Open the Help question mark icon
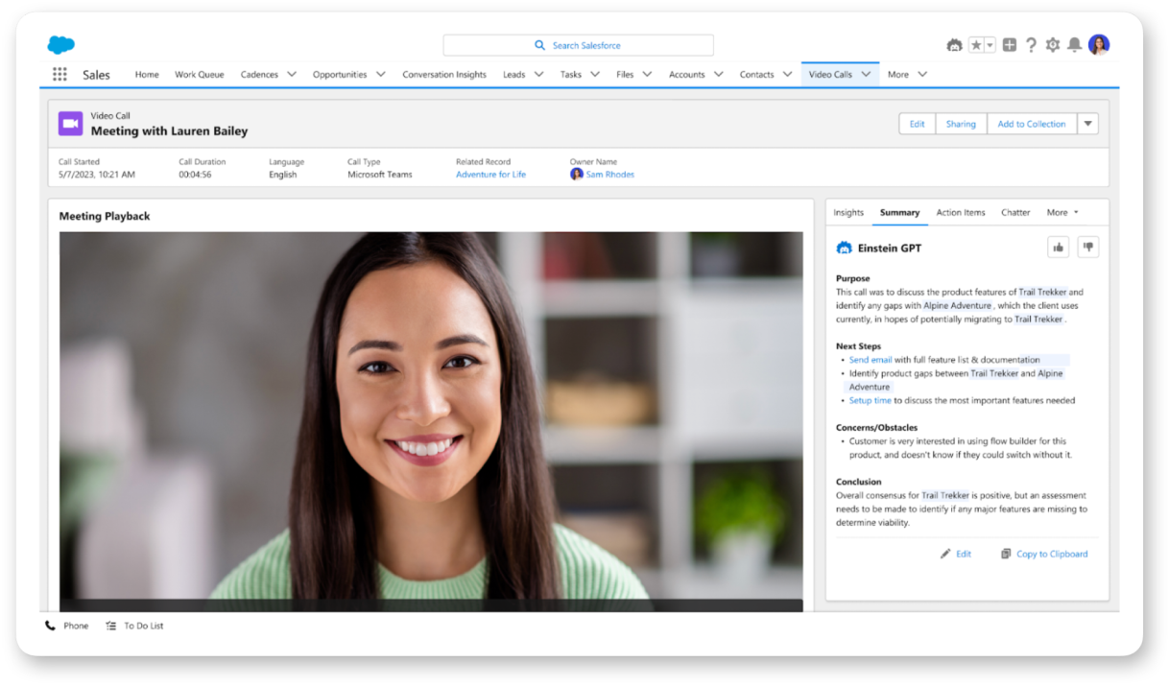The width and height of the screenshot is (1169, 686). click(x=1031, y=44)
